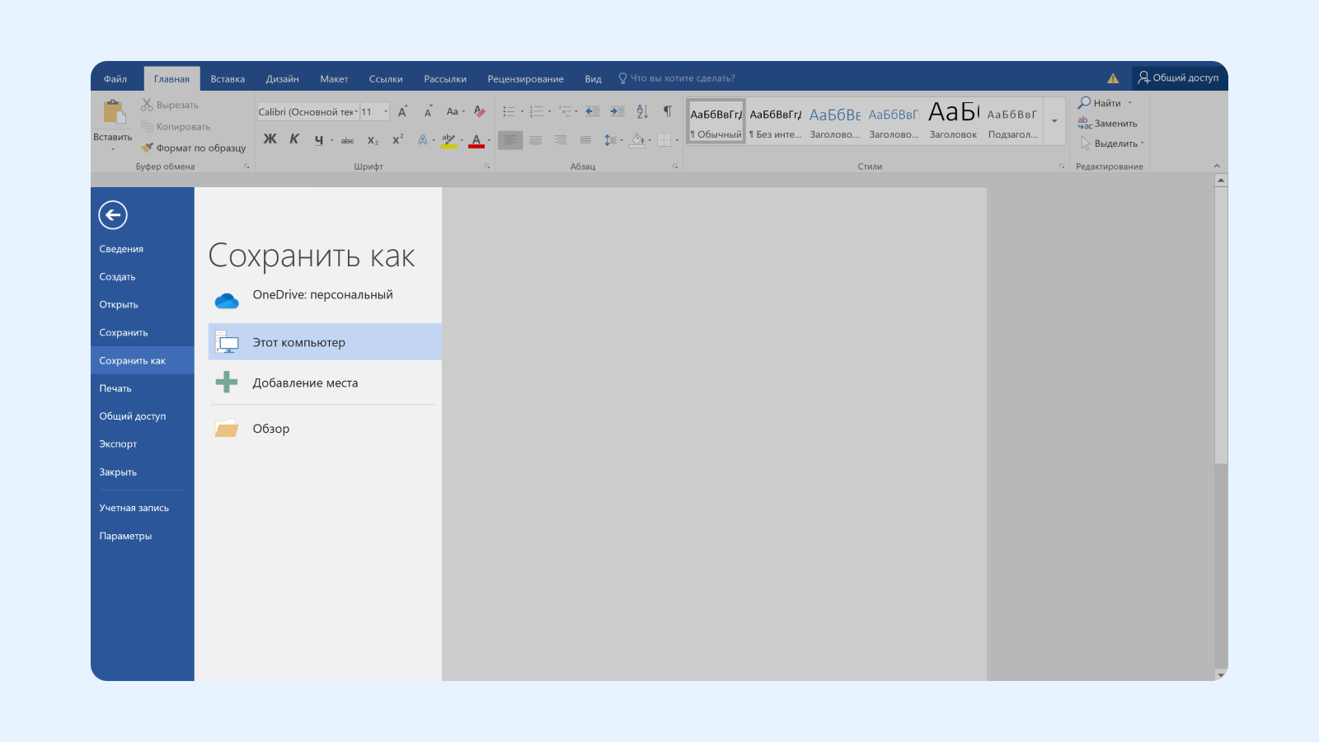This screenshot has height=742, width=1319.
Task: Apply subscript formatting
Action: pyautogui.click(x=373, y=140)
